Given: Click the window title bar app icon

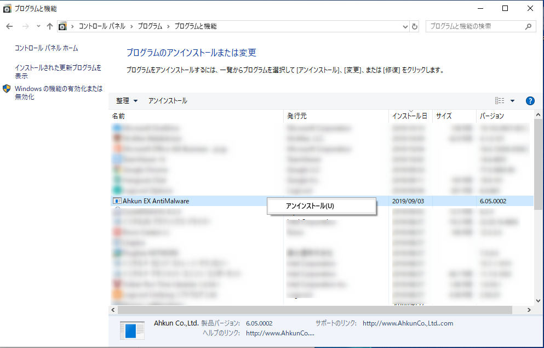Looking at the screenshot, I should (x=7, y=9).
